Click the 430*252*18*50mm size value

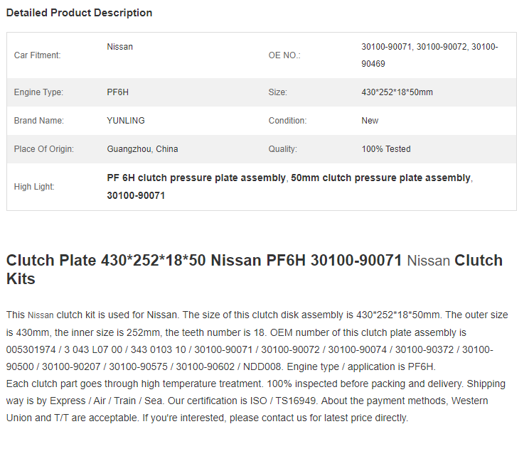click(397, 92)
